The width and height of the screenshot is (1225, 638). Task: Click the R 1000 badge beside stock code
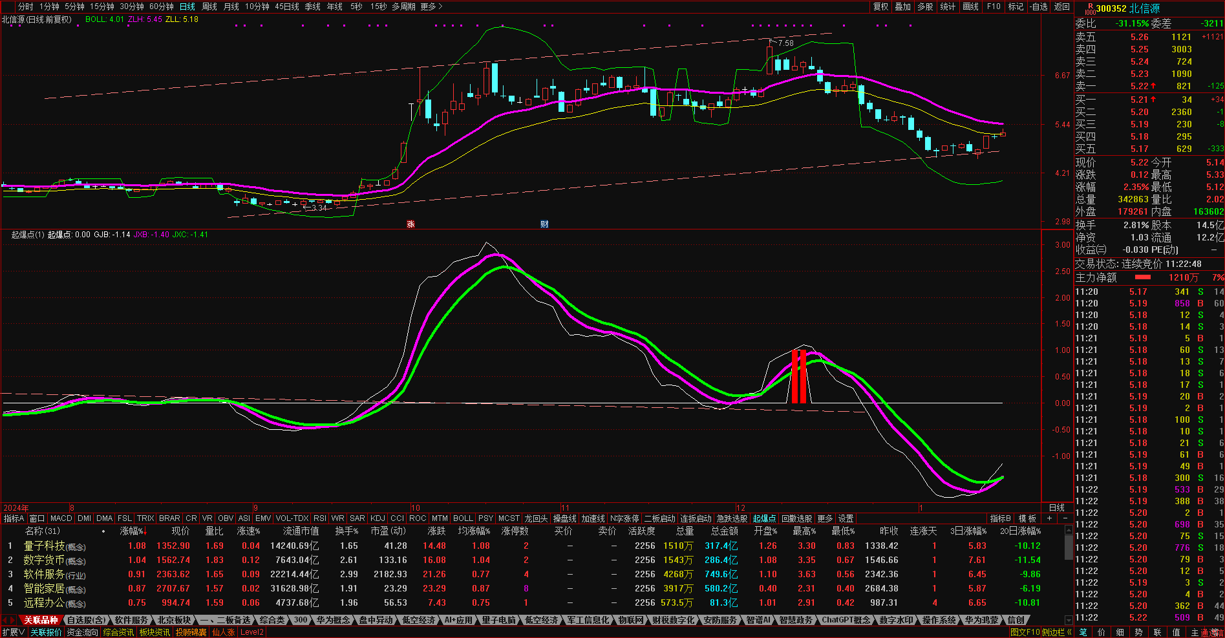tap(1090, 8)
